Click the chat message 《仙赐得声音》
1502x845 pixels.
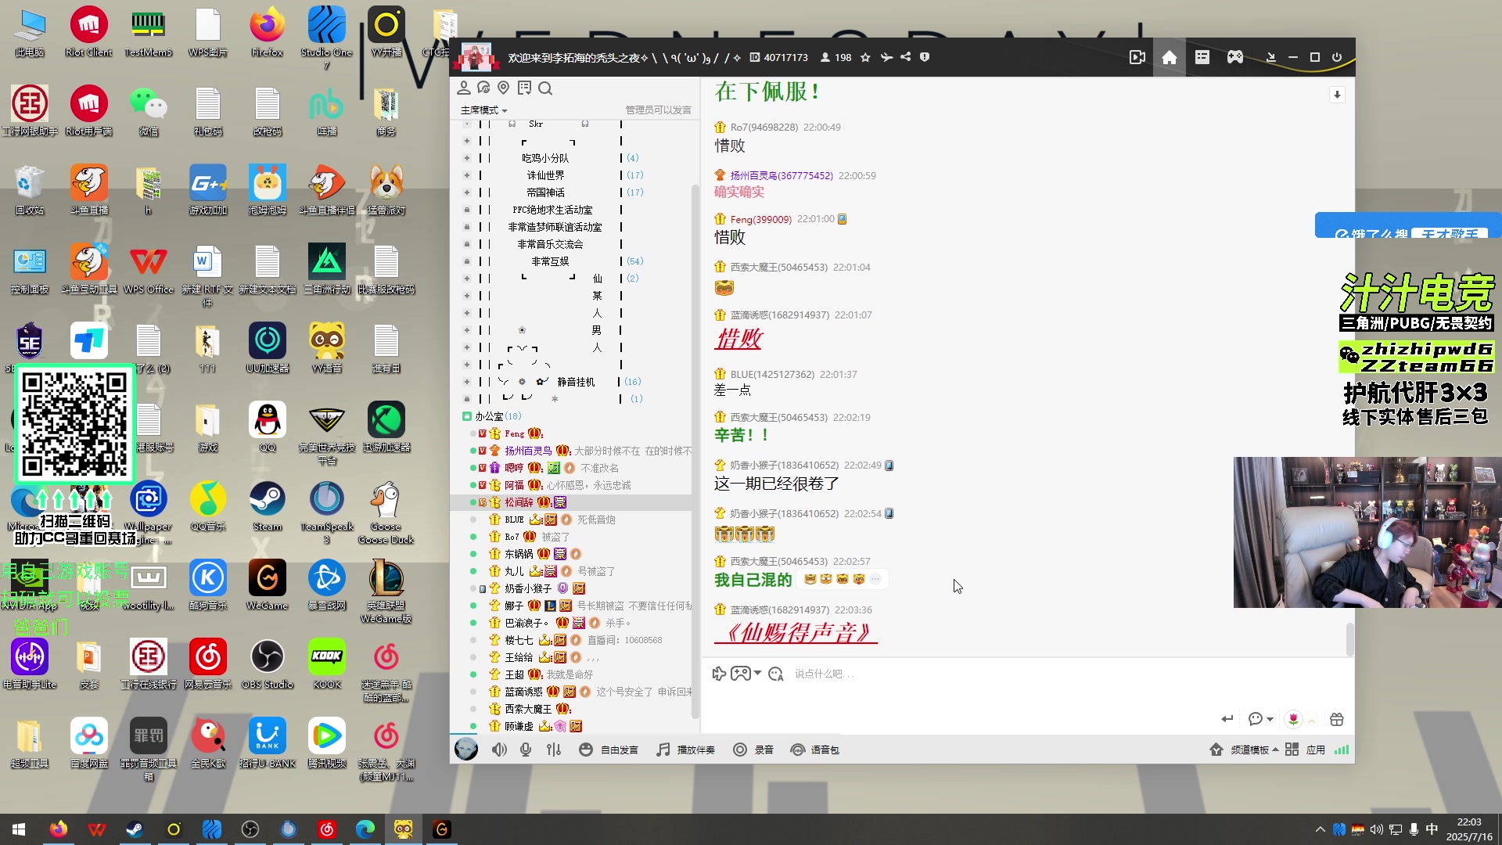coord(796,632)
